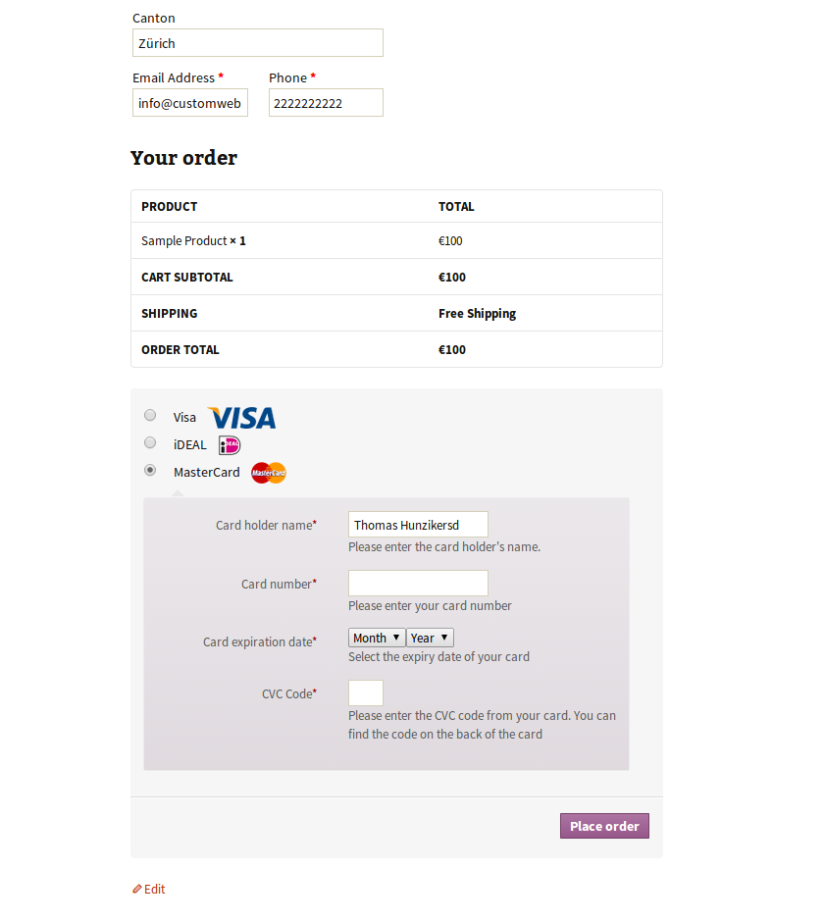
Task: Click the MasterCard payment logo icon
Action: coord(268,472)
